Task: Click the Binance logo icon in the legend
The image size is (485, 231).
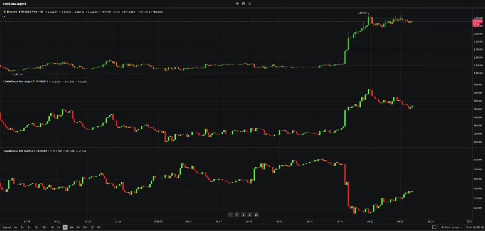Action: tap(5, 12)
